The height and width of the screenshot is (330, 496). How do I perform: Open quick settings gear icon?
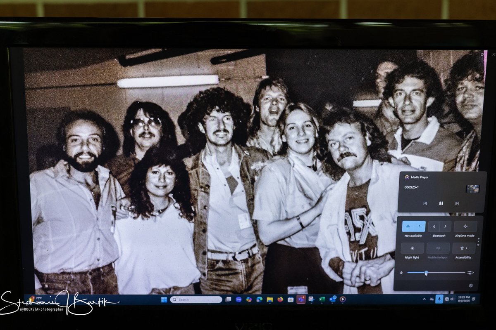click(471, 285)
